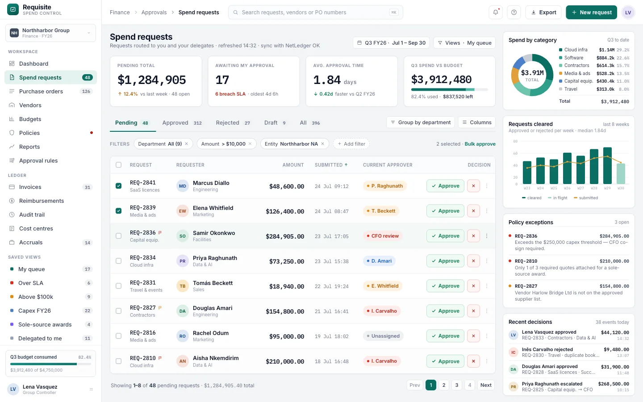
Task: Uncheck the REQ-2841 row checkbox
Action: click(118, 186)
